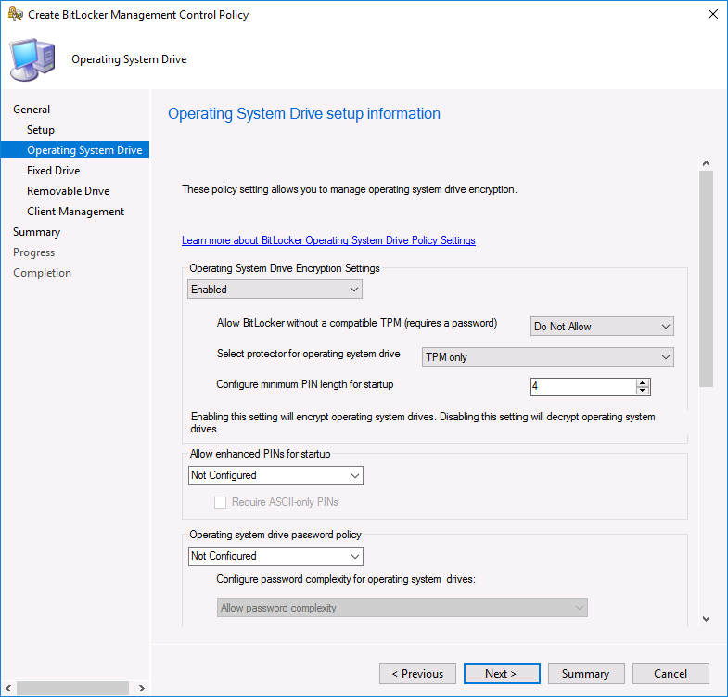The width and height of the screenshot is (728, 697).
Task: Open Learn more about BitLocker OS Drive link
Action: (x=328, y=240)
